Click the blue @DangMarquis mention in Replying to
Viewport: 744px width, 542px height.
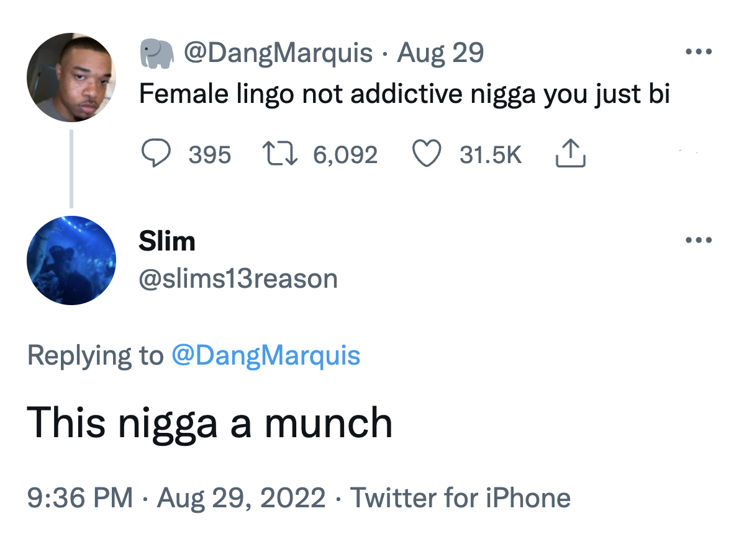click(265, 356)
